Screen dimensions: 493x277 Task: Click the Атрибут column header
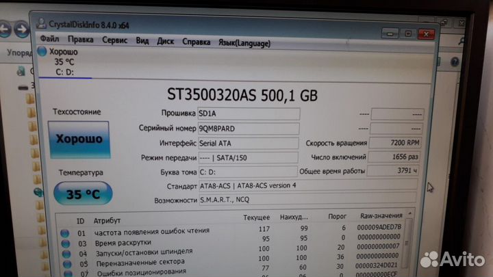[x=107, y=221]
